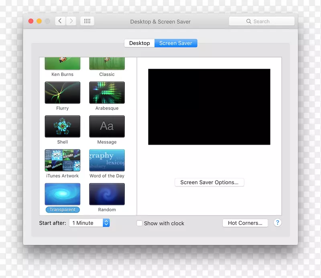Image resolution: width=321 pixels, height=278 pixels.
Task: Enable Show with clock
Action: 139,223
